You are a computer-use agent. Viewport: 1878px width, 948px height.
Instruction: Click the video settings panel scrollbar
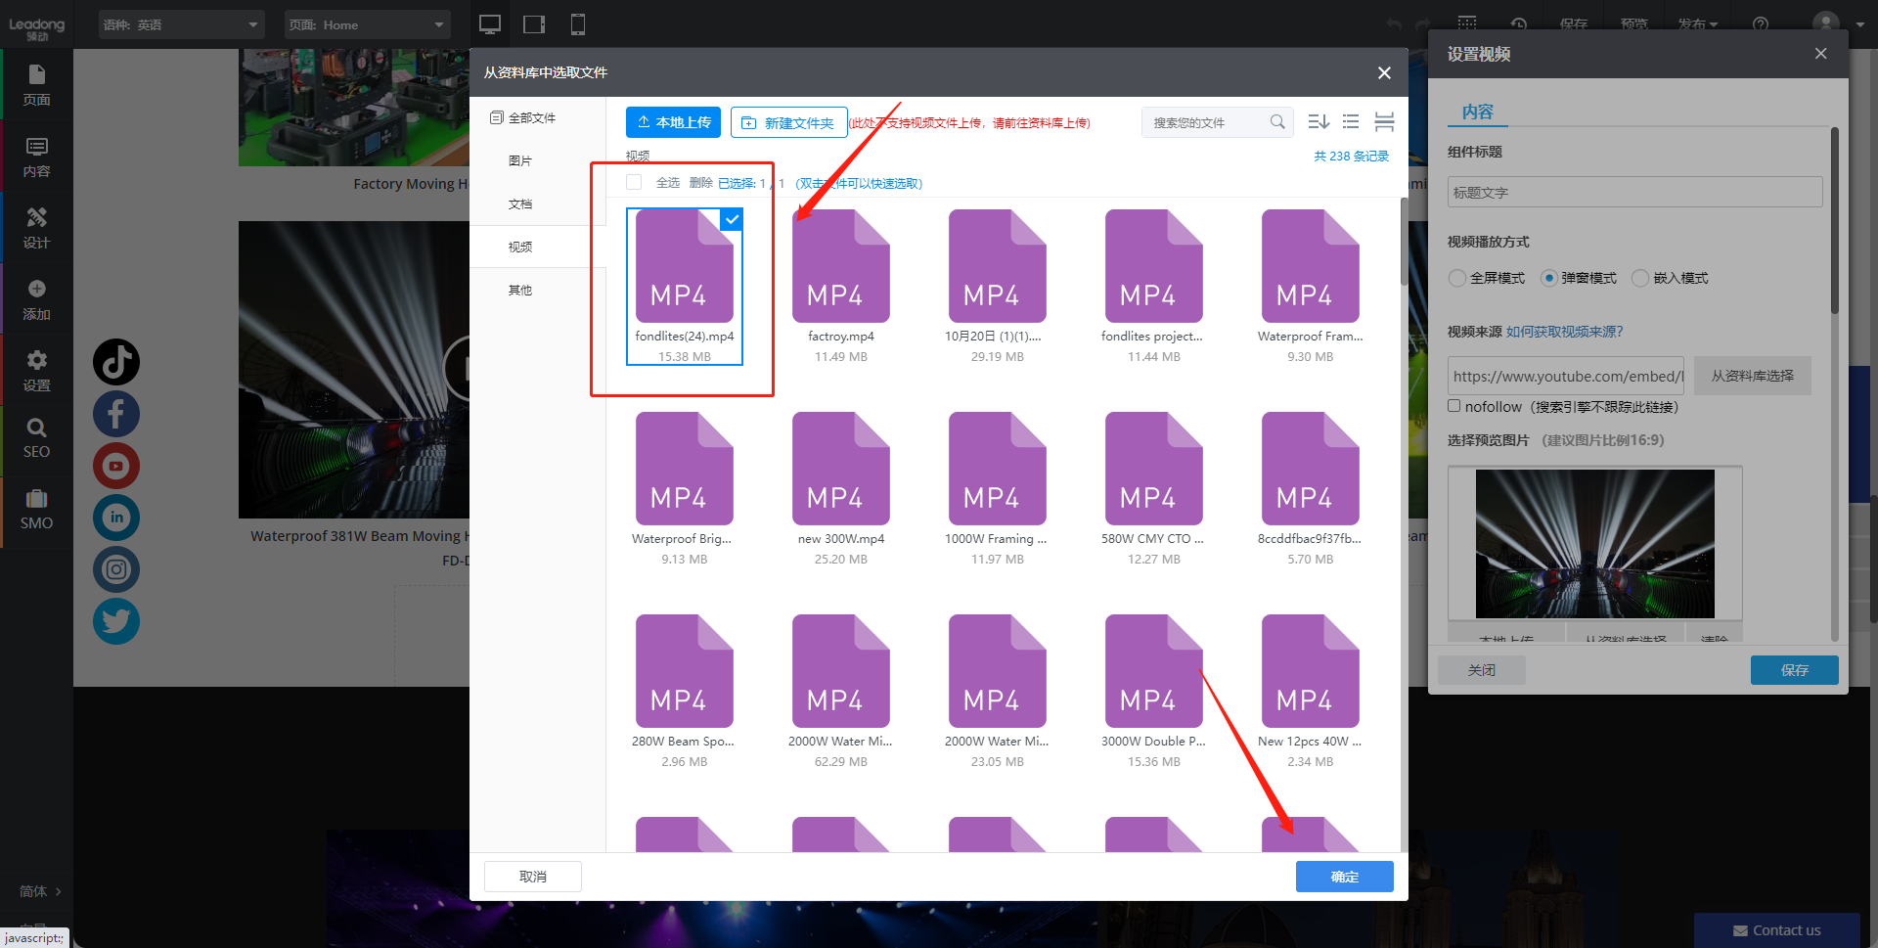click(1834, 225)
